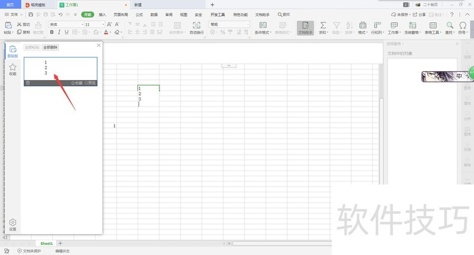Click the AutoWrap (自动换行) icon
The width and height of the screenshot is (474, 255).
[197, 25]
